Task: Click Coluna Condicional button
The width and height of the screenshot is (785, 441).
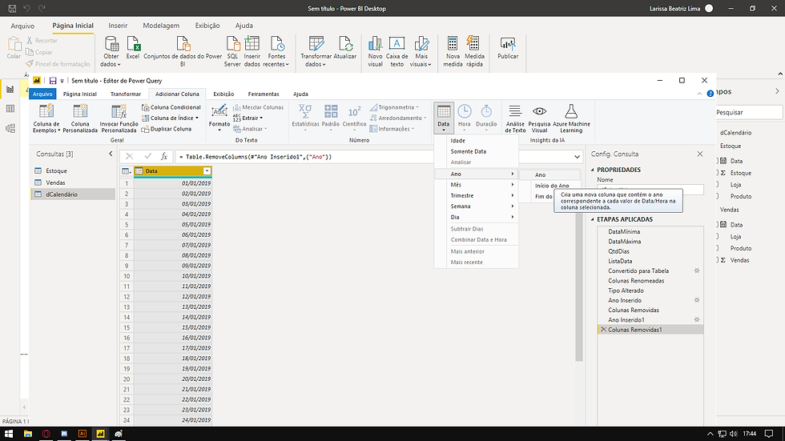Action: pos(171,107)
